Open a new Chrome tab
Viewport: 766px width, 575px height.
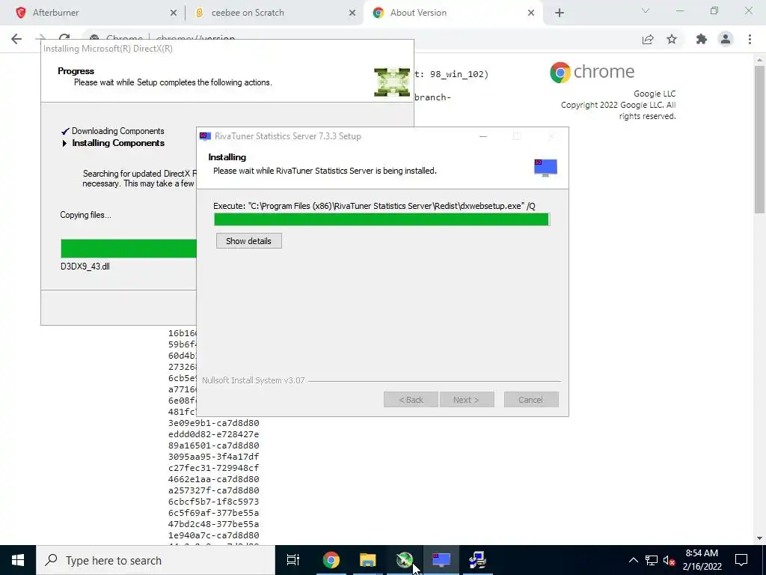point(560,13)
